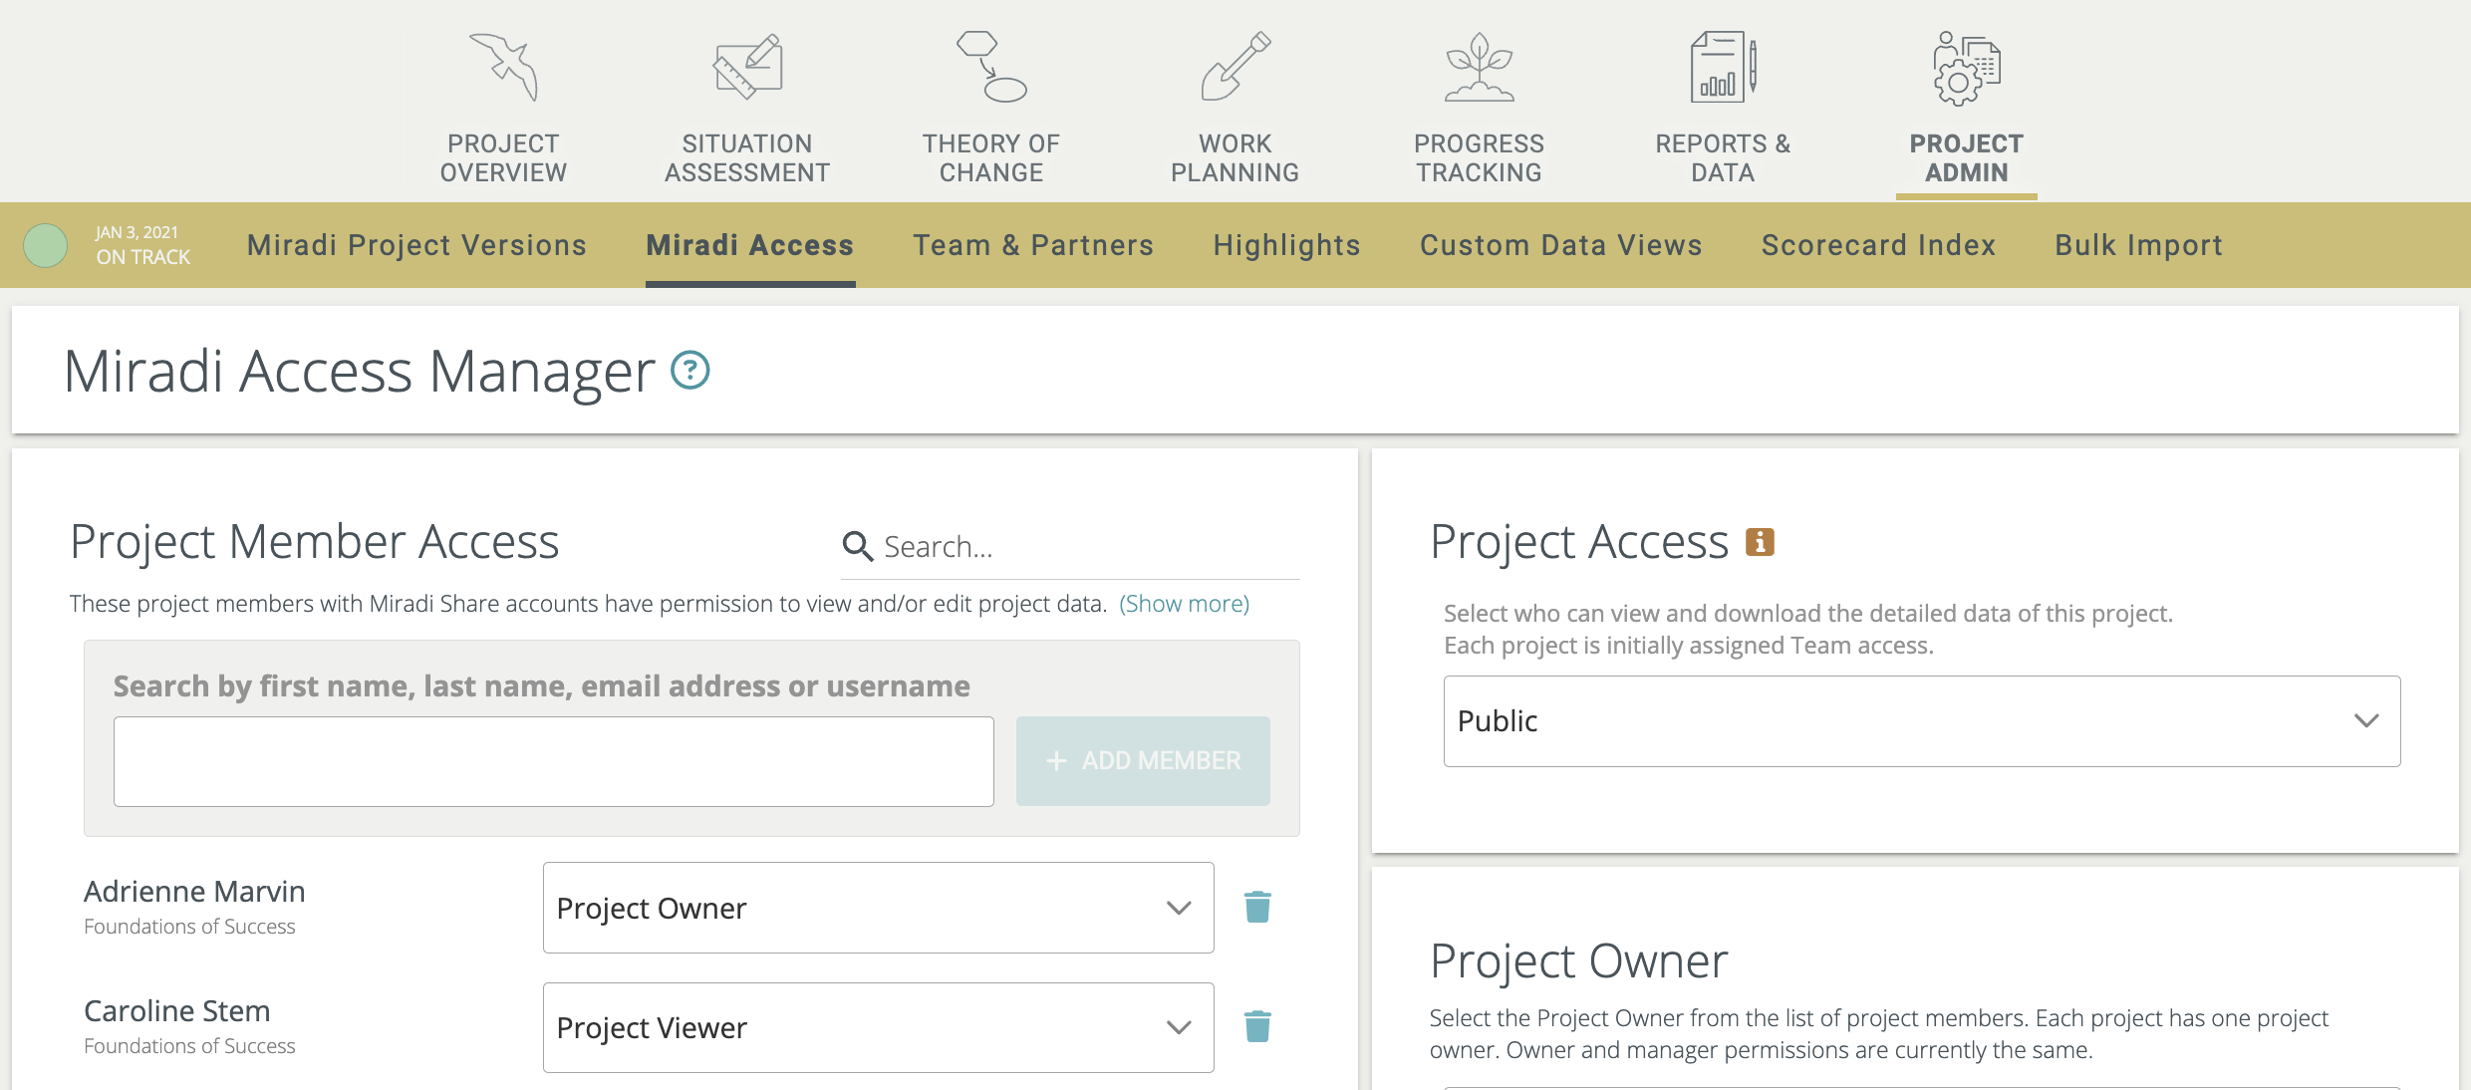The image size is (2471, 1090).
Task: Open Caroline Stem's Project Viewer dropdown
Action: pos(878,1027)
